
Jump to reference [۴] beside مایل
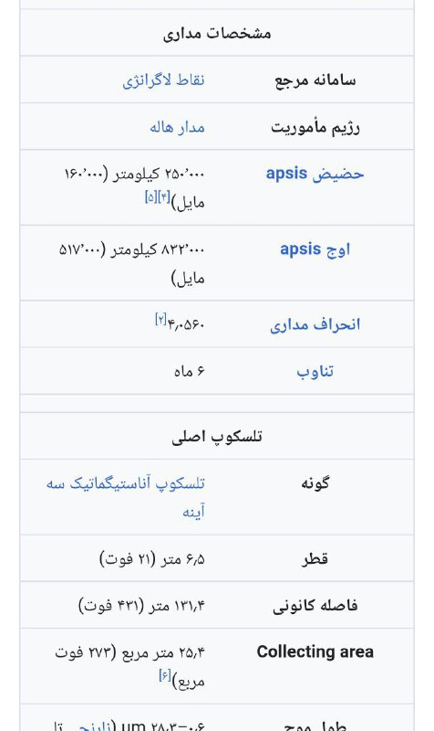point(164,197)
